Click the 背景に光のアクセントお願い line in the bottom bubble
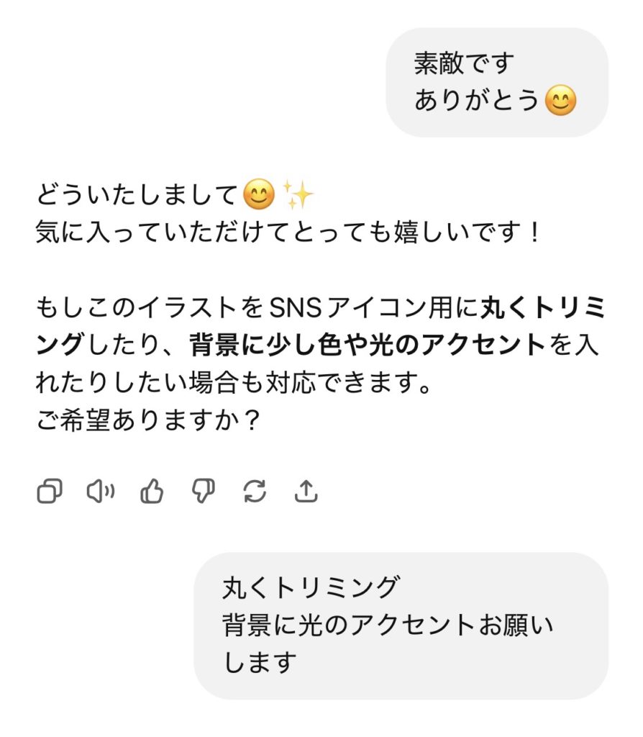This screenshot has width=643, height=737. pos(388,625)
